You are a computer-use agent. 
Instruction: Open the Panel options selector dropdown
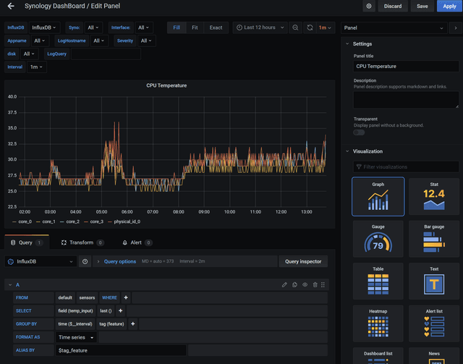[x=394, y=27]
